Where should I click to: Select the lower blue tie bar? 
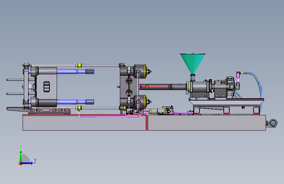pos(75,102)
